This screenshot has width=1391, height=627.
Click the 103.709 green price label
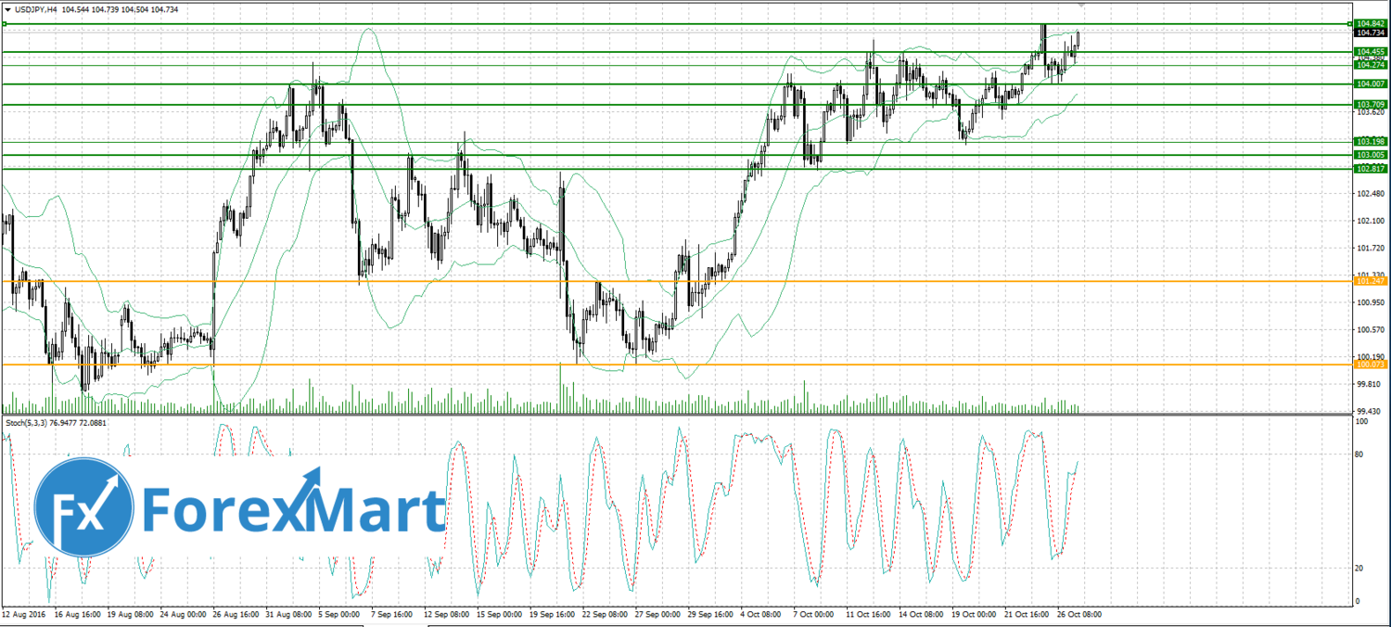1370,104
